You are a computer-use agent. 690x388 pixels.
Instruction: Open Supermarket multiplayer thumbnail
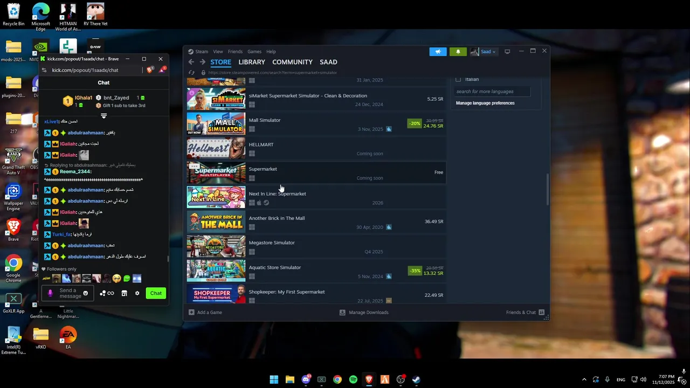tap(216, 173)
